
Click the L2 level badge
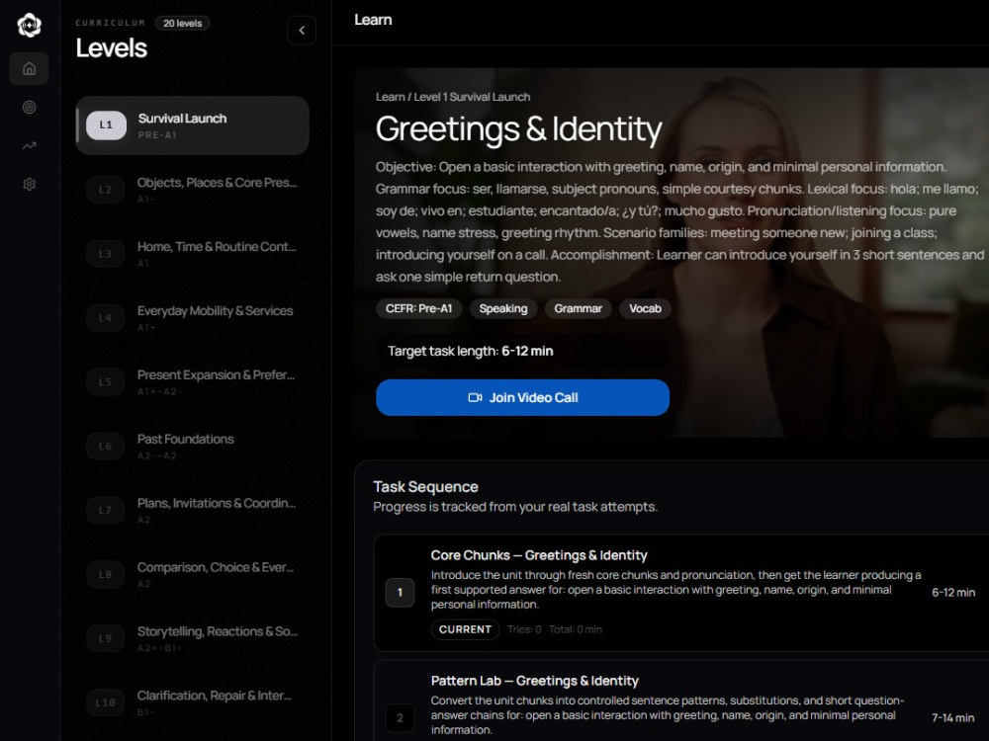point(106,190)
